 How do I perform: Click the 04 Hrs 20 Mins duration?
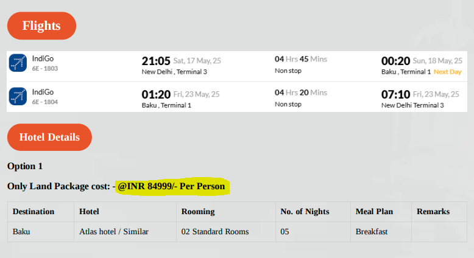[x=301, y=92]
